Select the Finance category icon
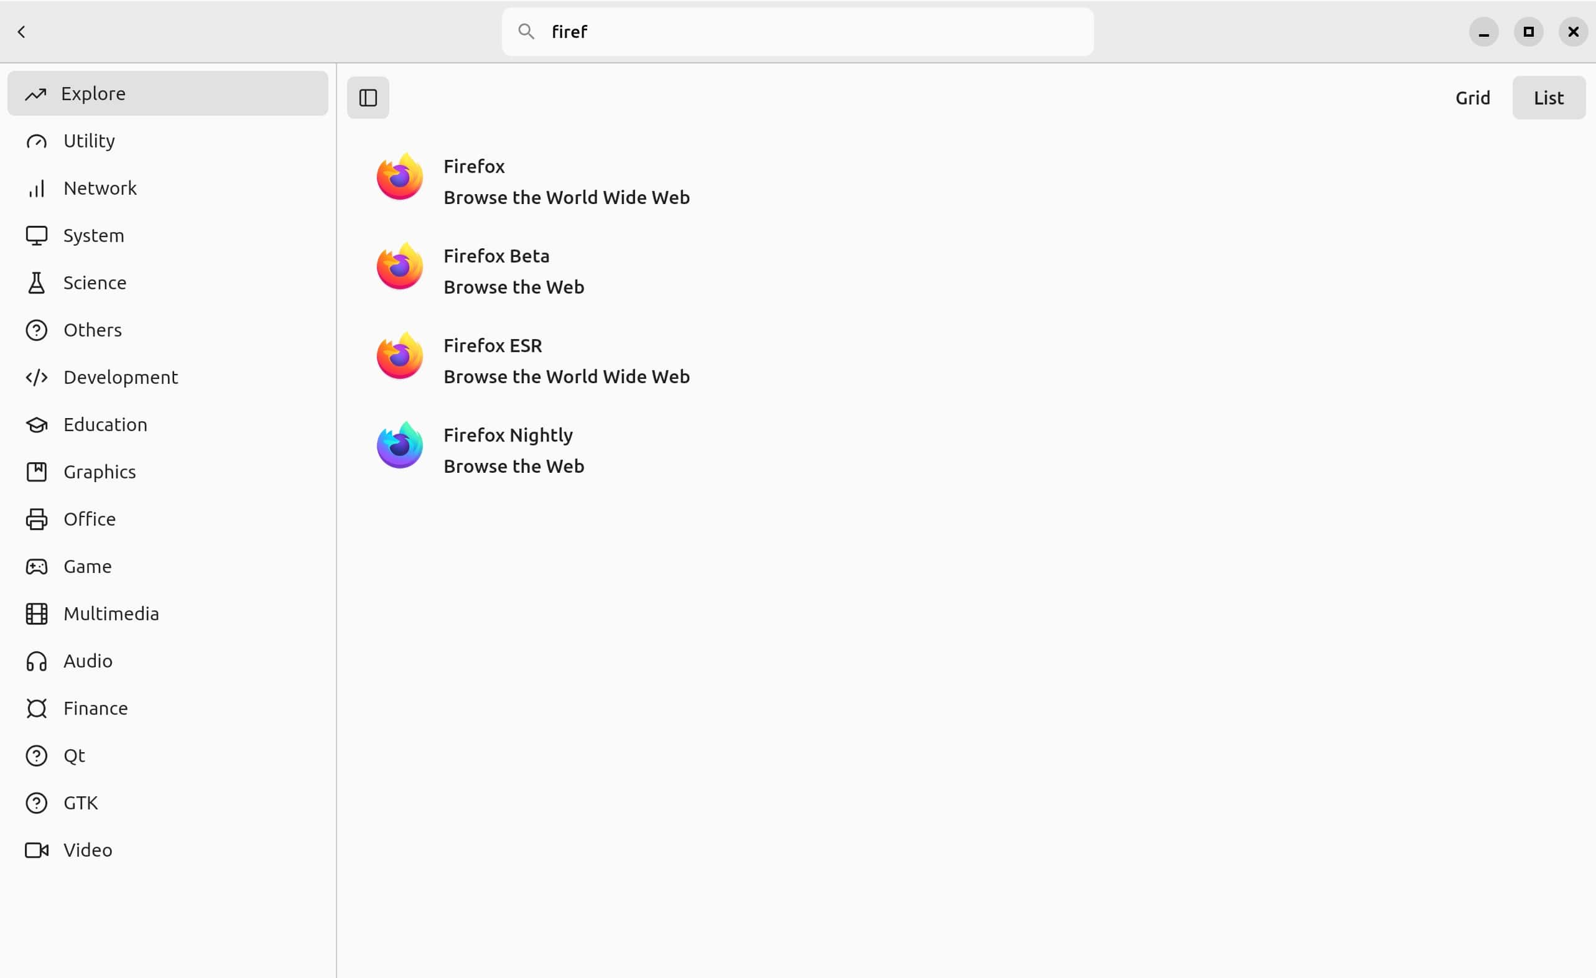 click(36, 709)
